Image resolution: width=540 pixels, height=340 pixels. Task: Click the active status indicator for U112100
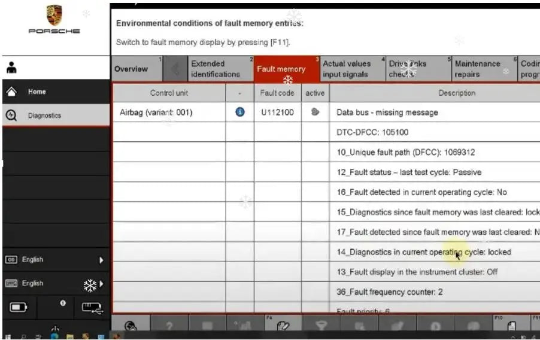[315, 113]
